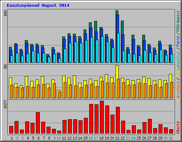Click green day label '31'
Screen dimensions: 182x142
point(171,138)
